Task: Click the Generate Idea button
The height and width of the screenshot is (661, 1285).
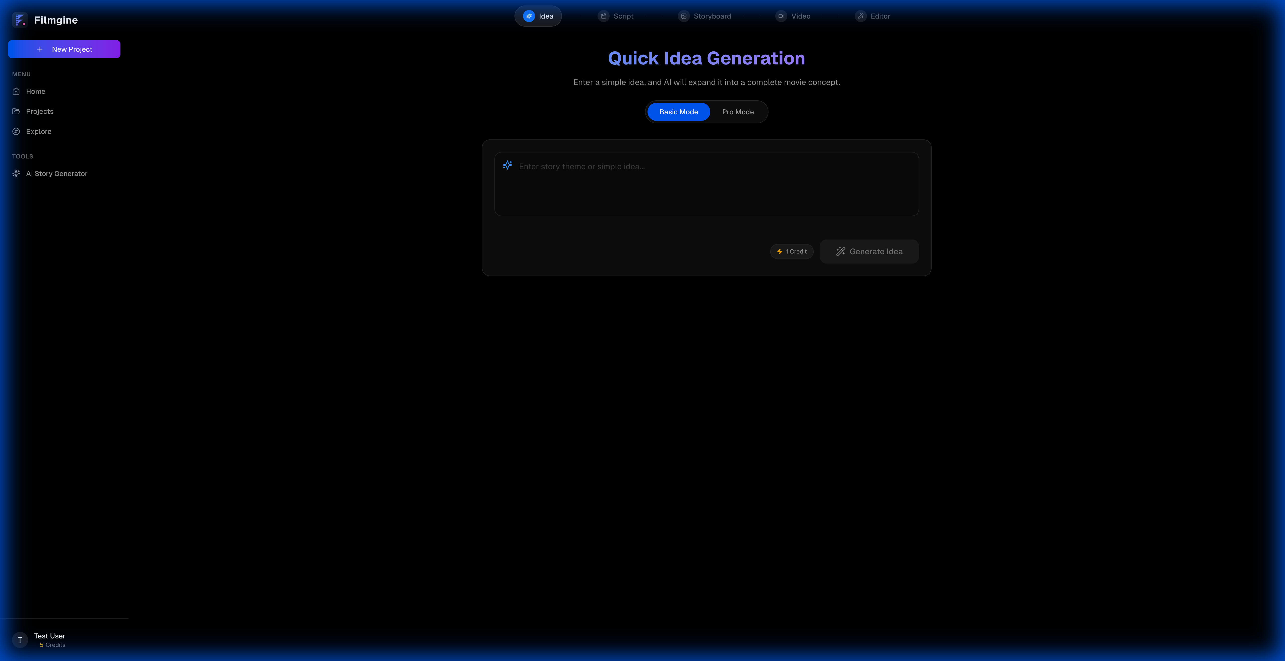Action: coord(868,251)
